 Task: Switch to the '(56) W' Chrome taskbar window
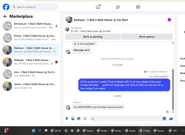(x=55, y=131)
